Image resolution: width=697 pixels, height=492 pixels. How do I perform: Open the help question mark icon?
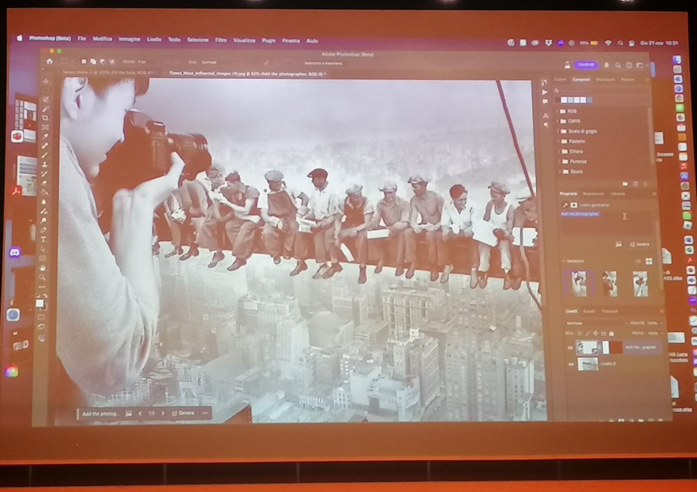pyautogui.click(x=629, y=65)
